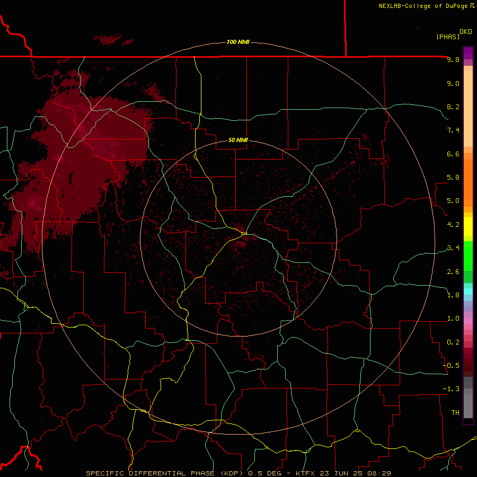
Task: Click the DKD label above the color scale
Action: pos(466,32)
